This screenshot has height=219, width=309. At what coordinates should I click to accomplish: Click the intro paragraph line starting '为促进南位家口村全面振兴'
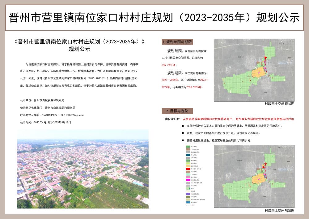pyautogui.click(x=82, y=64)
